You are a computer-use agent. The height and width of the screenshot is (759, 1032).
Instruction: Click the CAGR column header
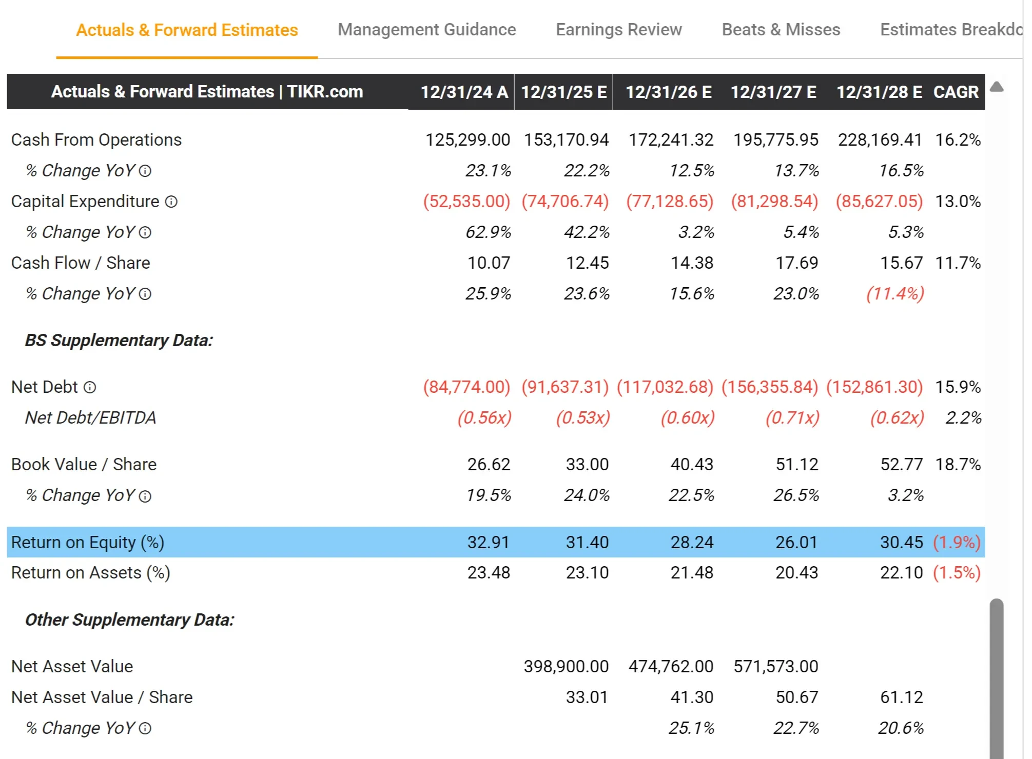956,92
